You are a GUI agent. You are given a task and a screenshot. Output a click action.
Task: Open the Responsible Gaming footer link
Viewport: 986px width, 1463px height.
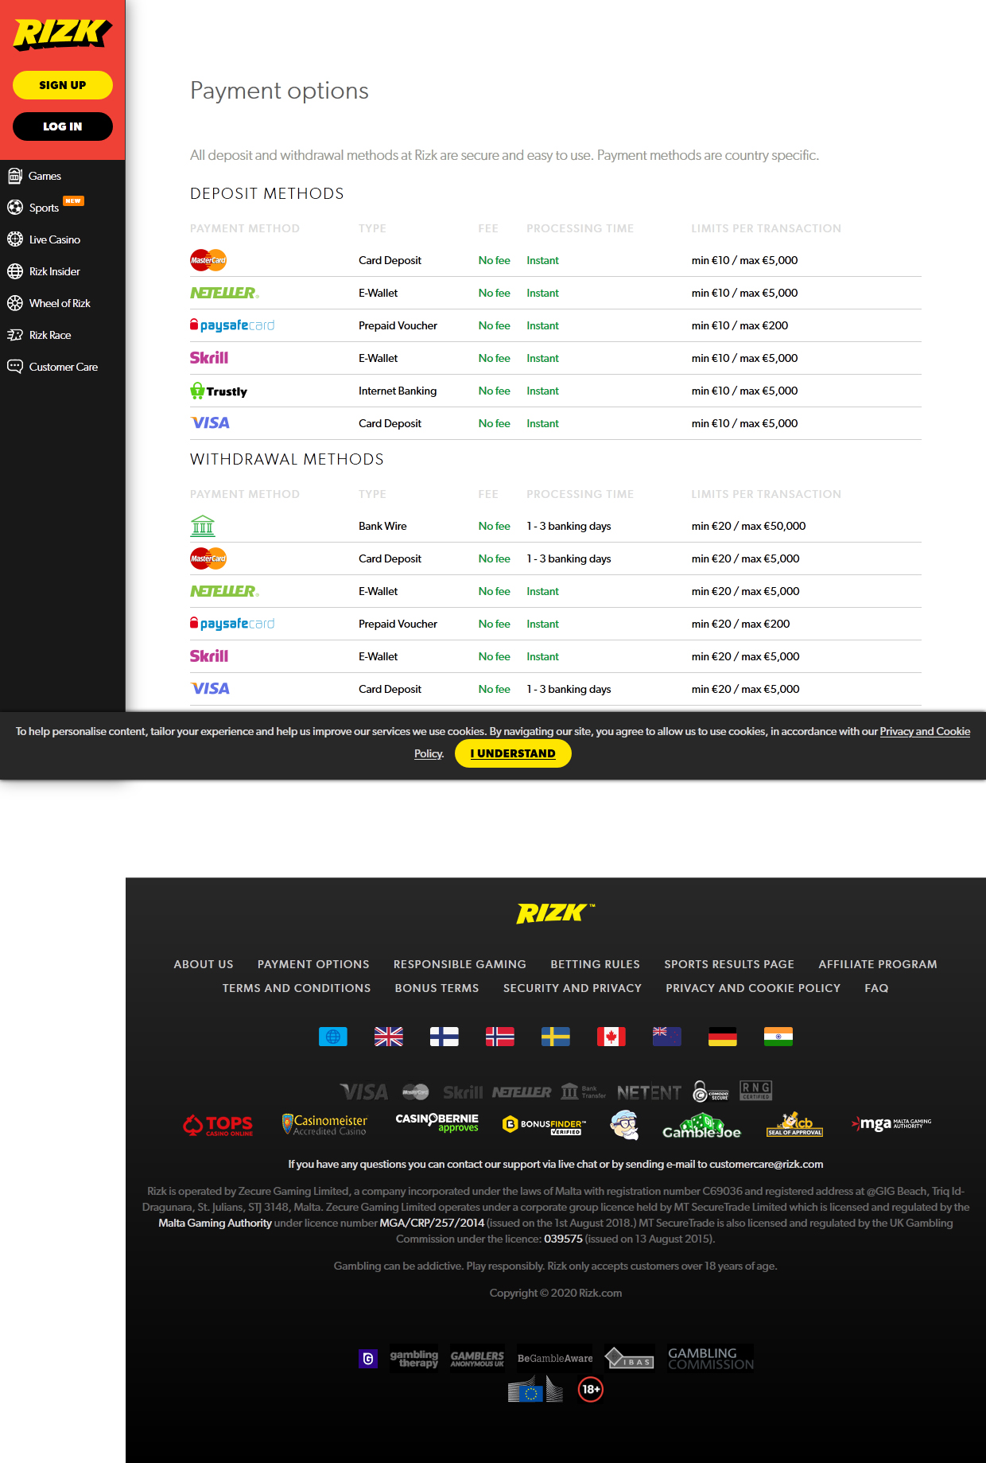[460, 964]
